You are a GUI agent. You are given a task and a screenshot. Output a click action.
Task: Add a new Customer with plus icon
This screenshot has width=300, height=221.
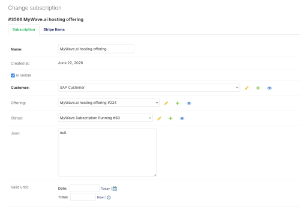tap(258, 88)
